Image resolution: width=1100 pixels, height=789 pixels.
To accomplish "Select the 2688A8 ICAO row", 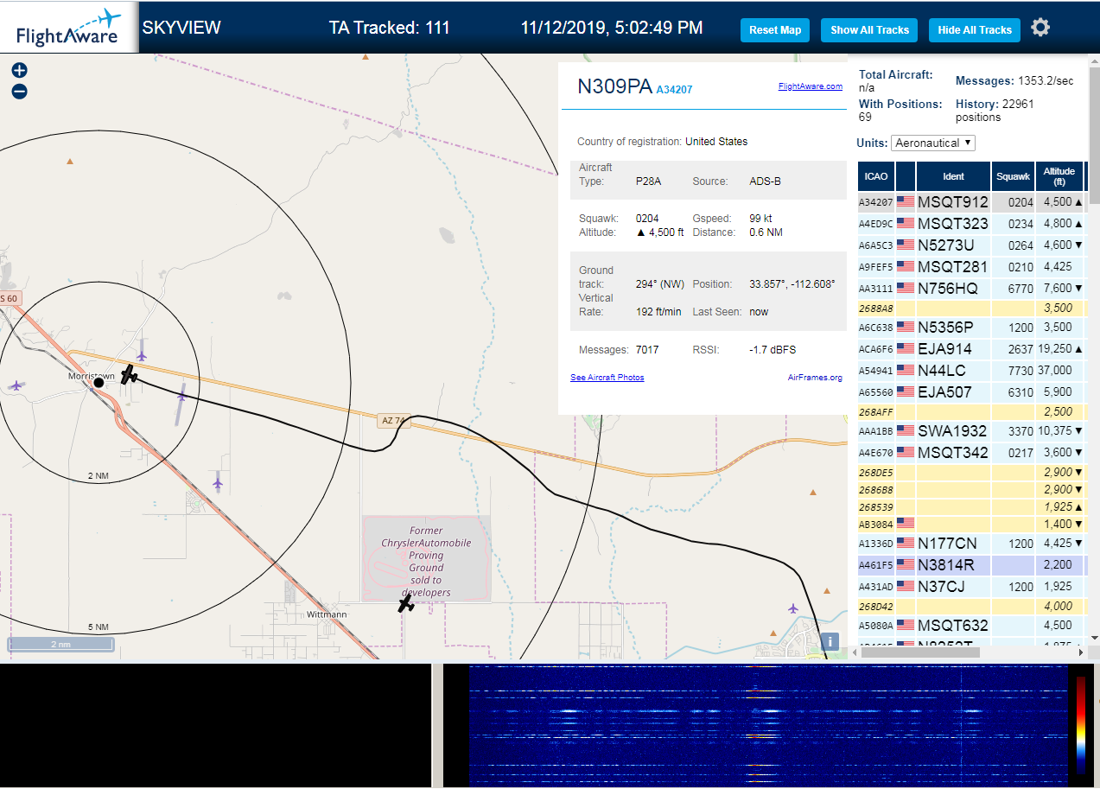I will pos(971,308).
